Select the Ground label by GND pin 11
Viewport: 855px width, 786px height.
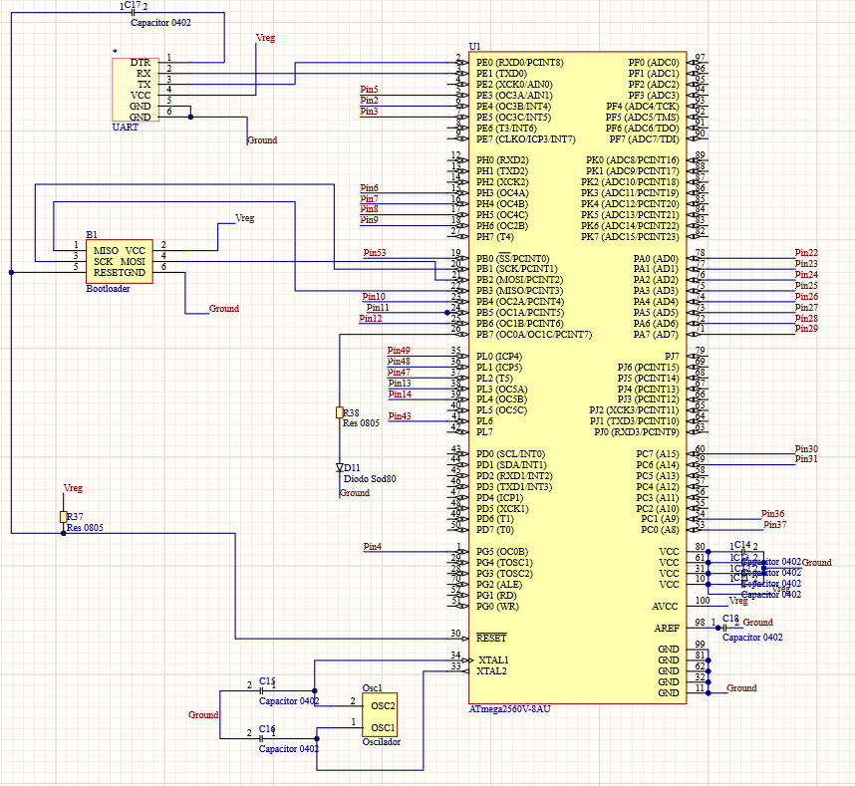click(x=741, y=688)
